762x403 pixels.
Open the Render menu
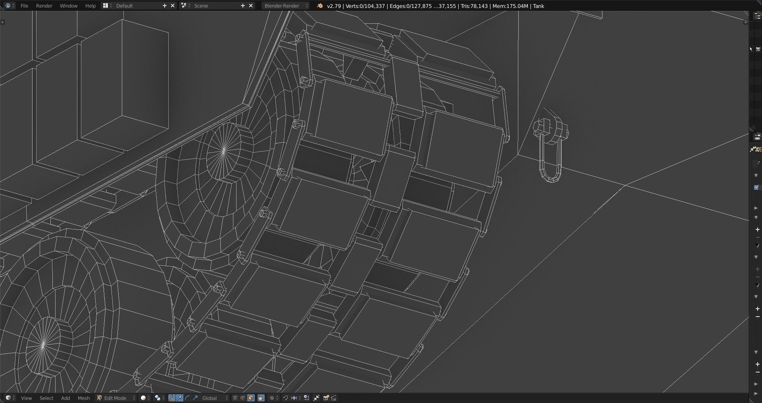44,6
